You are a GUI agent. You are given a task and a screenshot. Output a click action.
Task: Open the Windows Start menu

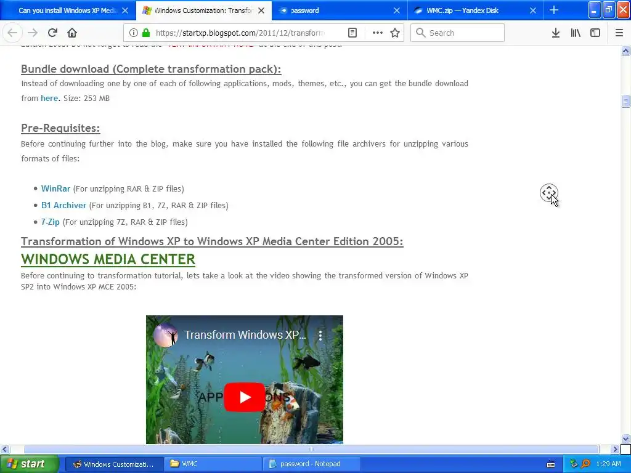(30, 464)
